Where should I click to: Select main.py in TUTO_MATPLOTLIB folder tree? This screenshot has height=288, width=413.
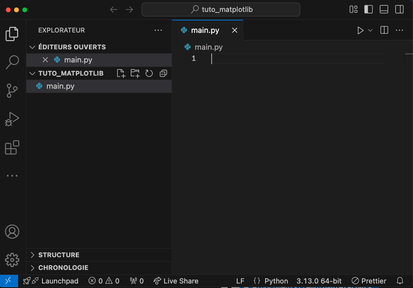[x=60, y=86]
